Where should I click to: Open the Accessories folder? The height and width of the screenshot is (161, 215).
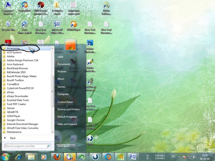point(27,48)
